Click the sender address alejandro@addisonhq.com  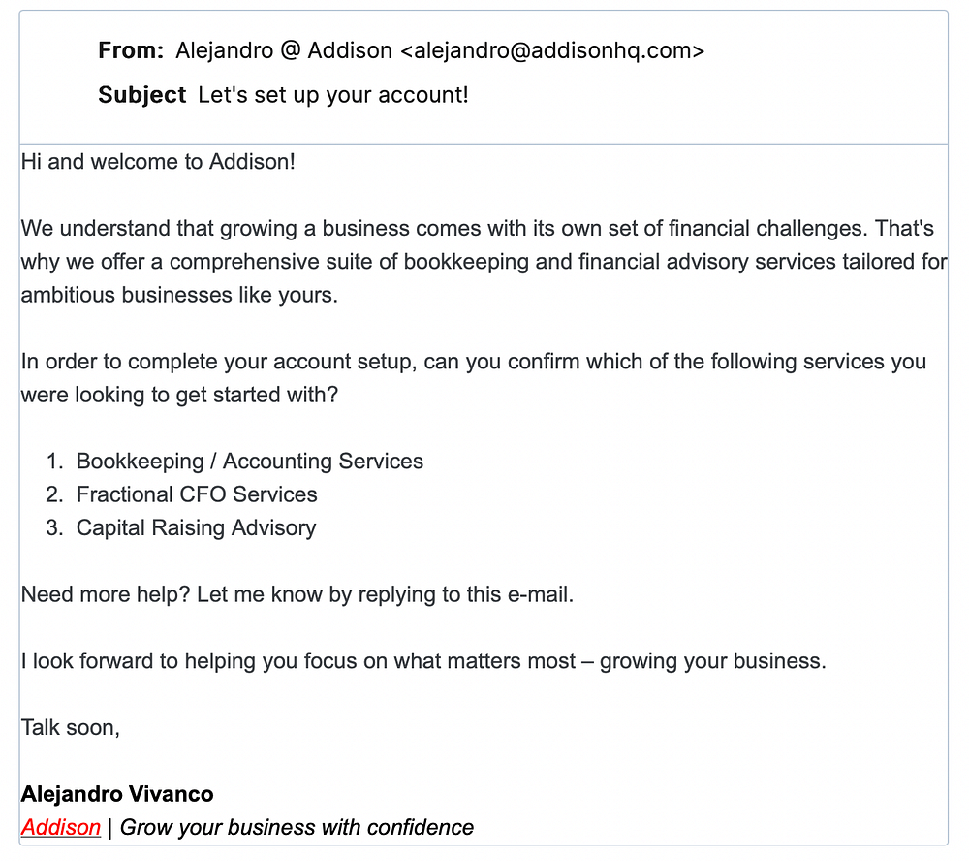tap(552, 50)
